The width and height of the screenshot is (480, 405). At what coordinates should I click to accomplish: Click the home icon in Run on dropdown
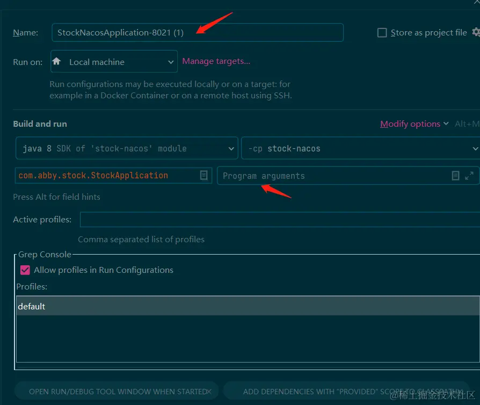tap(56, 61)
